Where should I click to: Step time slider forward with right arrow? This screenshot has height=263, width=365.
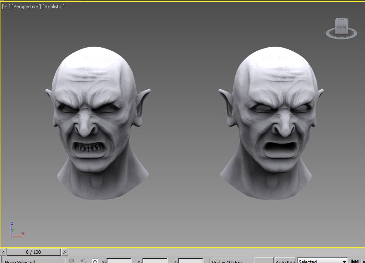pyautogui.click(x=65, y=252)
